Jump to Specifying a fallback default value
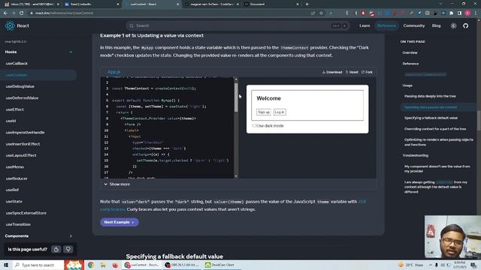Viewport: 481px width, 270px height. [x=431, y=118]
